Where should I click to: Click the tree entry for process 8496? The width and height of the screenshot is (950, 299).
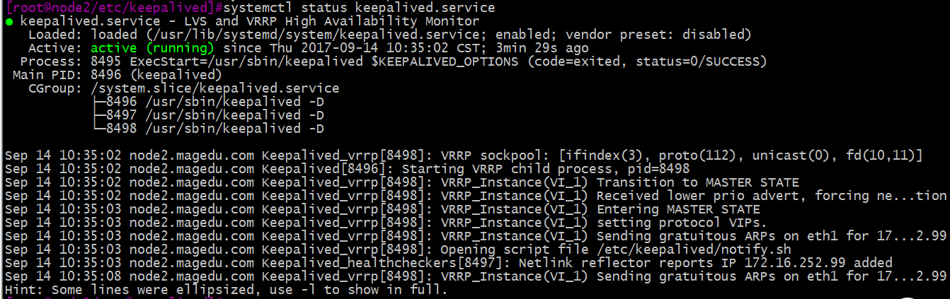coord(208,102)
